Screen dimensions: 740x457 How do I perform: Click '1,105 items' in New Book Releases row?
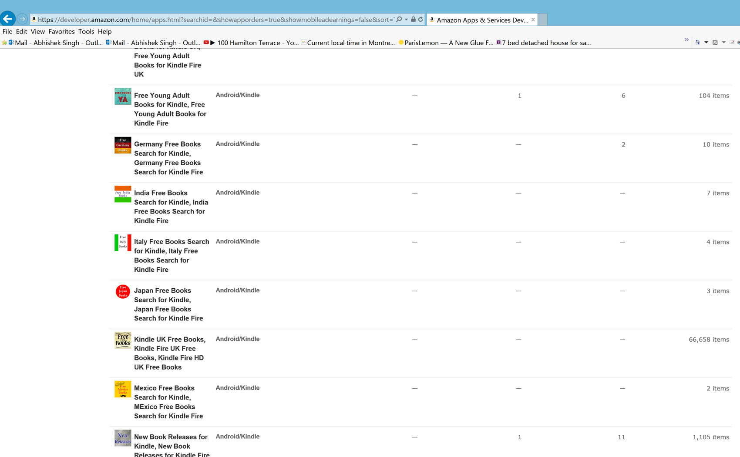coord(711,437)
